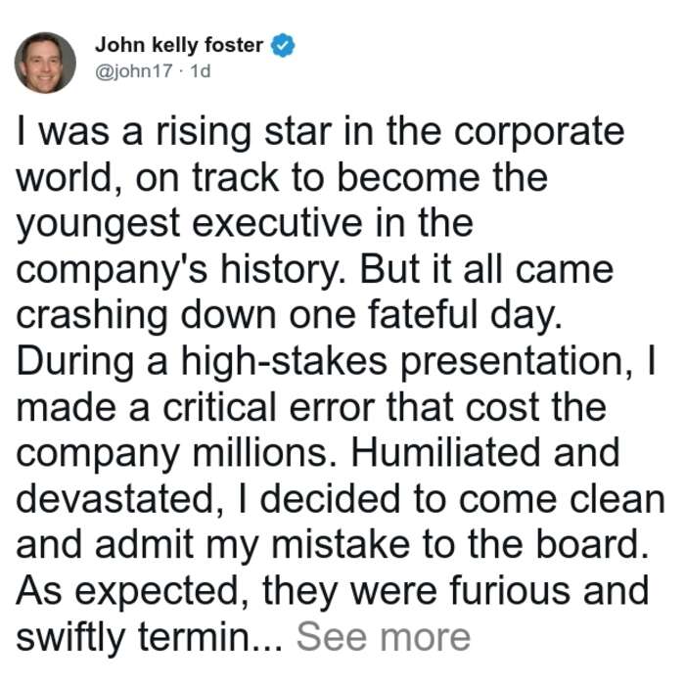Click the phrase "critical error"
The height and width of the screenshot is (685, 685).
coord(269,407)
